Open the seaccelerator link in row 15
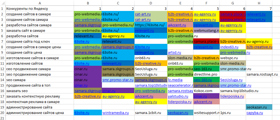Image resolution: width=280 pixels, height=120 pixels. pyautogui.click(x=181, y=85)
